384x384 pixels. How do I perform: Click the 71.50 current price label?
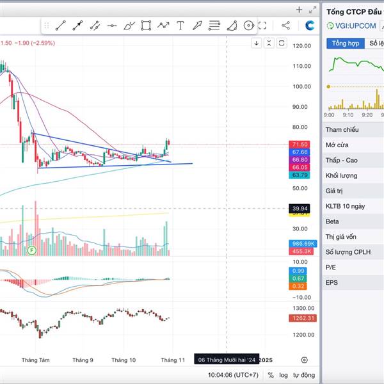[300, 144]
